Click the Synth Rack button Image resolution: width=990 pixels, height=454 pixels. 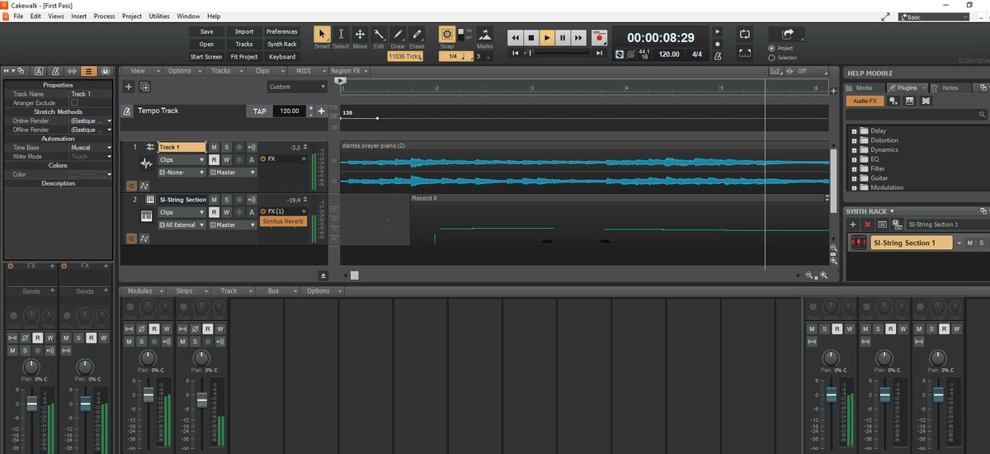pyautogui.click(x=282, y=45)
